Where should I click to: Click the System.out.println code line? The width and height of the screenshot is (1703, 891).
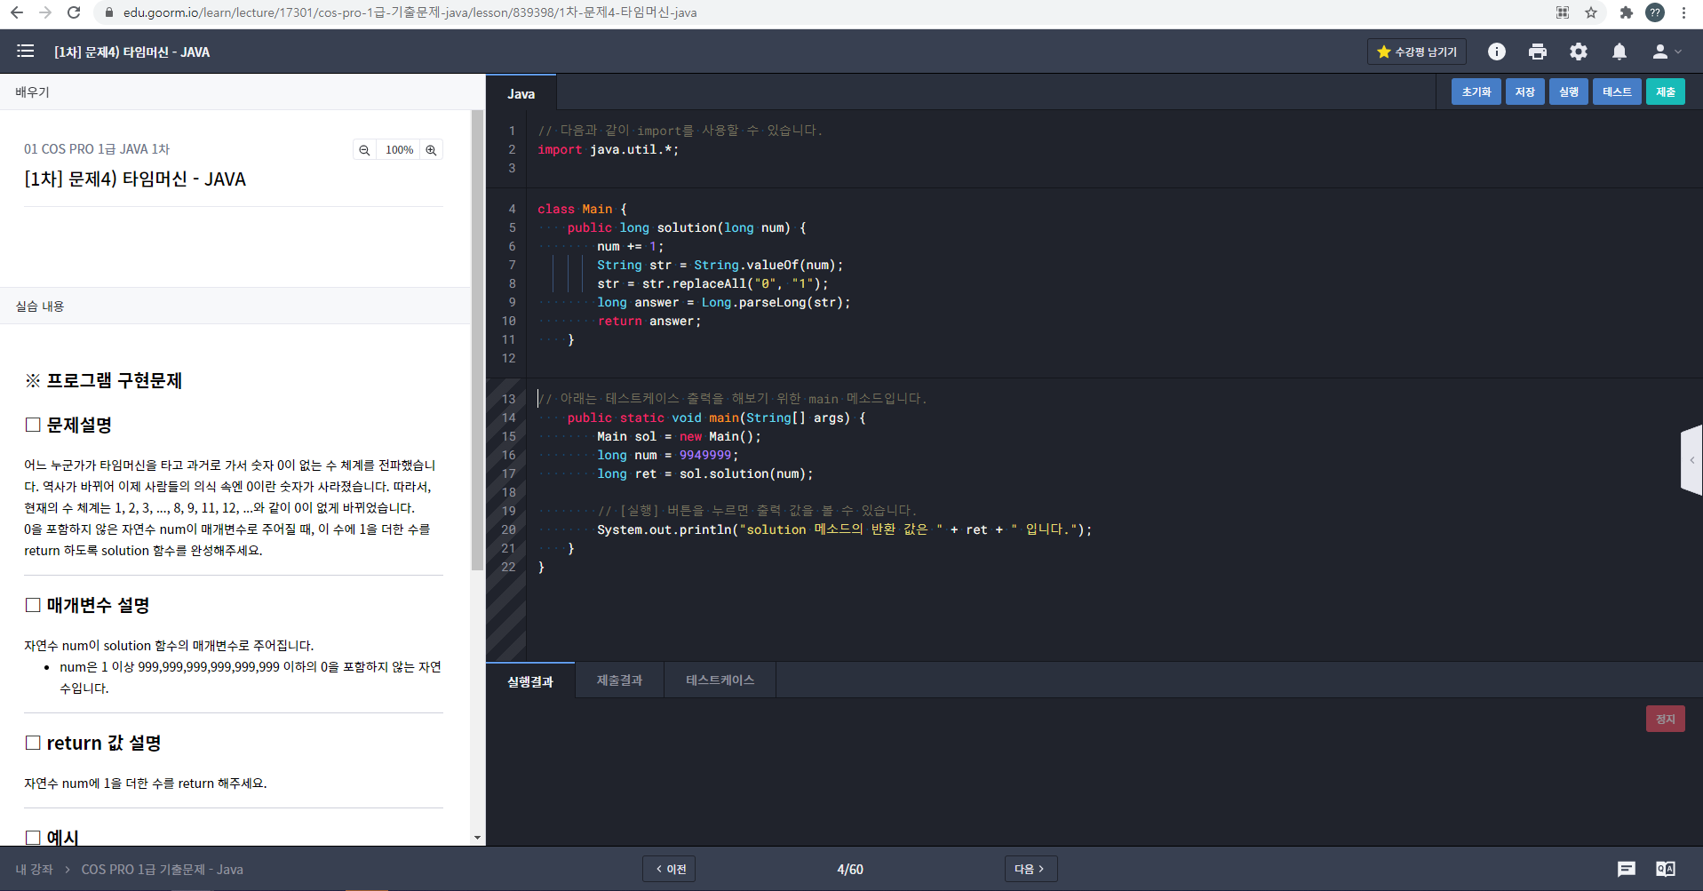pyautogui.click(x=844, y=529)
